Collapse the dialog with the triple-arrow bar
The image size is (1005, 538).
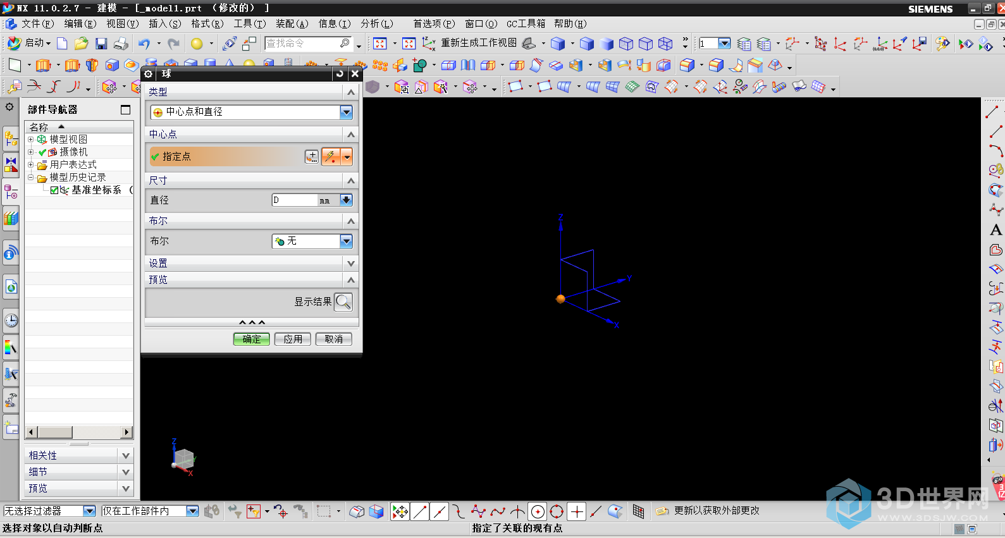252,322
